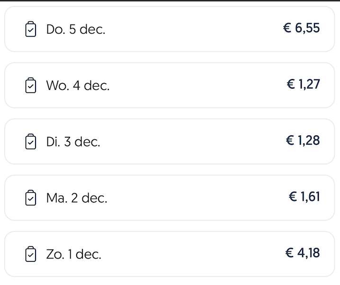The image size is (340, 285).
Task: Tap the Zo. 1 dec. date label
Action: [74, 254]
